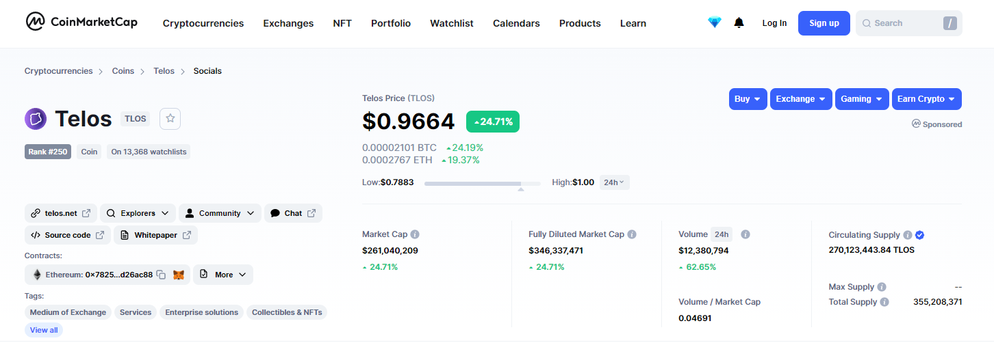The image size is (994, 345).
Task: Toggle Telos watchlist star
Action: click(170, 118)
